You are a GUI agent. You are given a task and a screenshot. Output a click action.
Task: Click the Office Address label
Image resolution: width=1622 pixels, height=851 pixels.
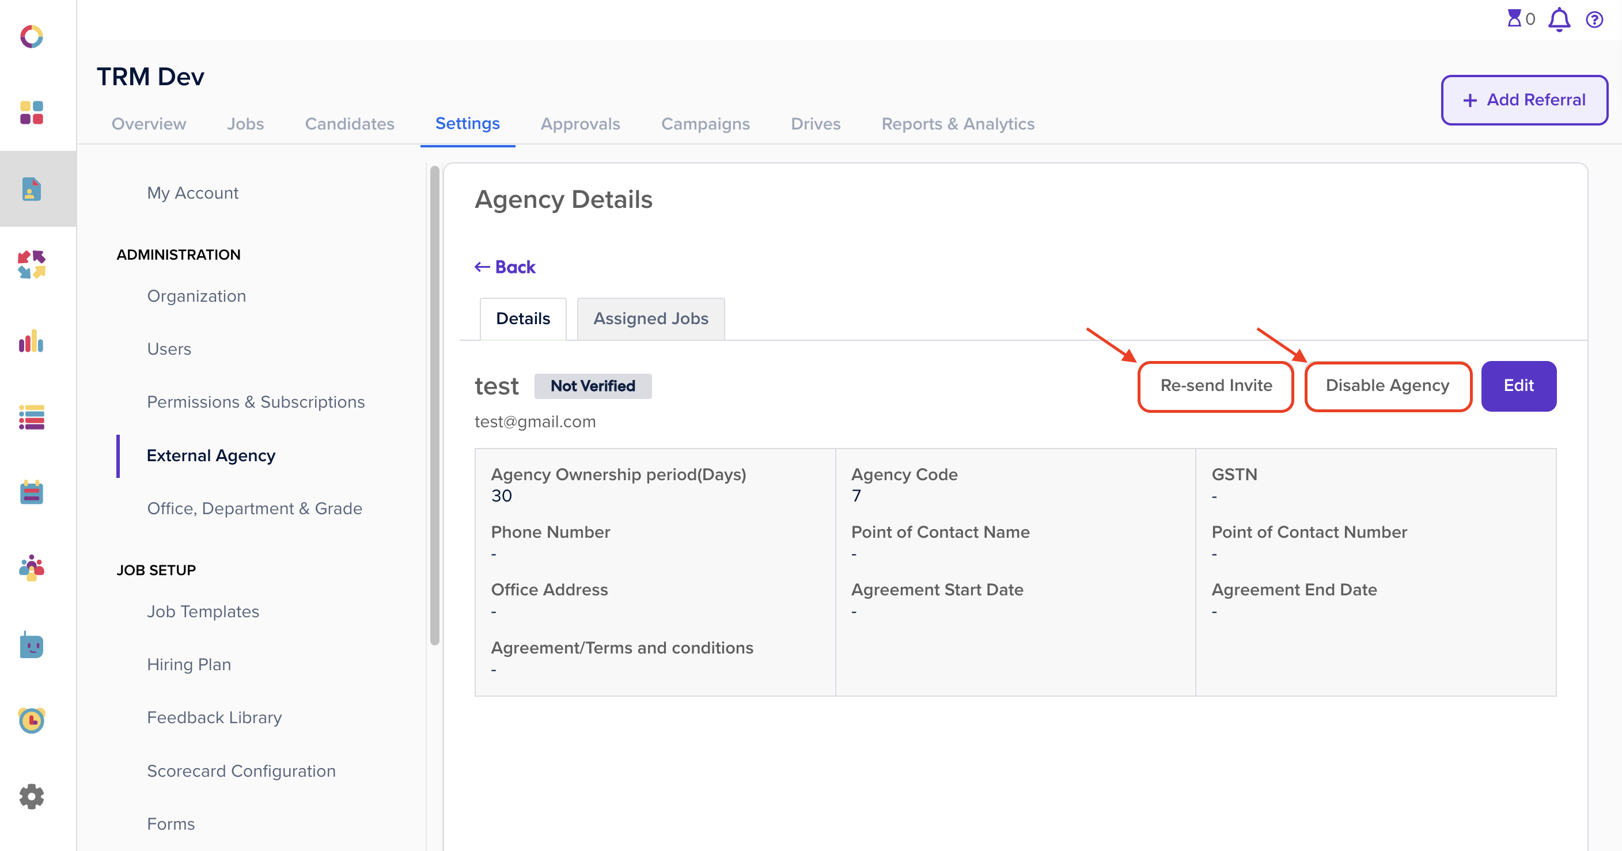[x=549, y=589]
